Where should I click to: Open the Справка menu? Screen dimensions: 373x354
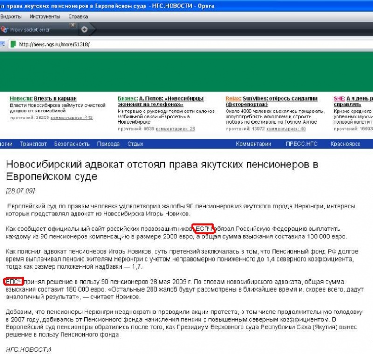pos(78,17)
